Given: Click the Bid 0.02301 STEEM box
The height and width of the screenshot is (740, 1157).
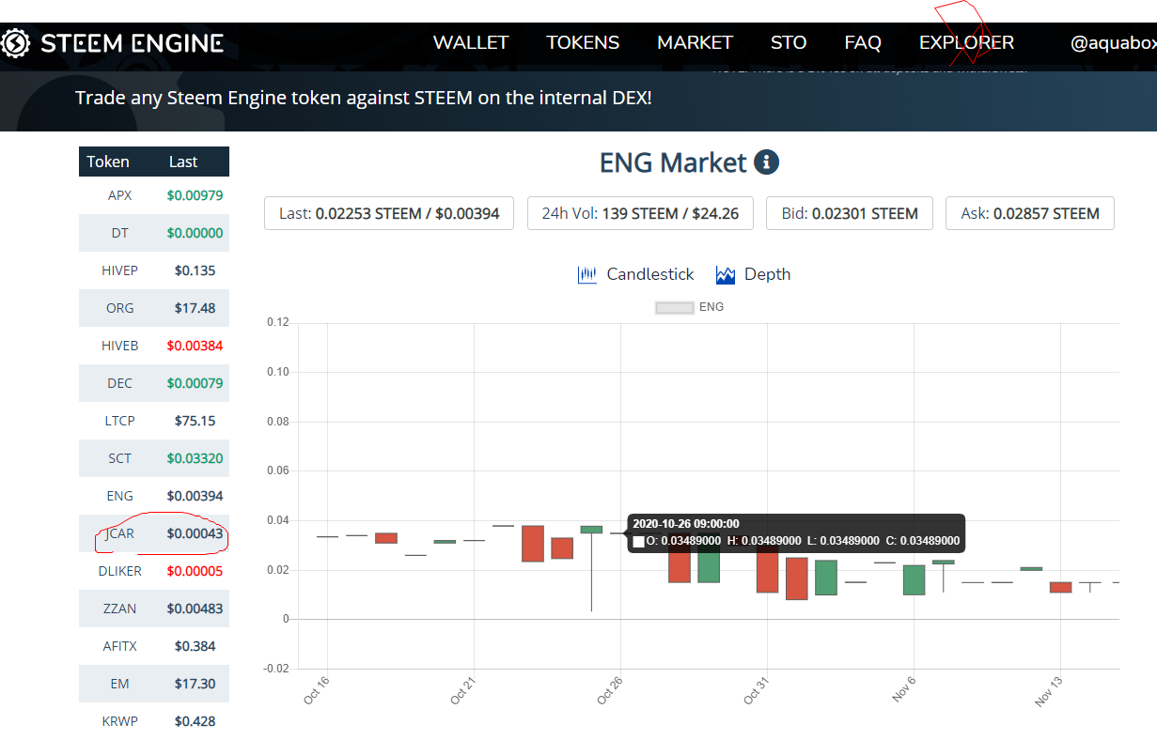Looking at the screenshot, I should (850, 213).
